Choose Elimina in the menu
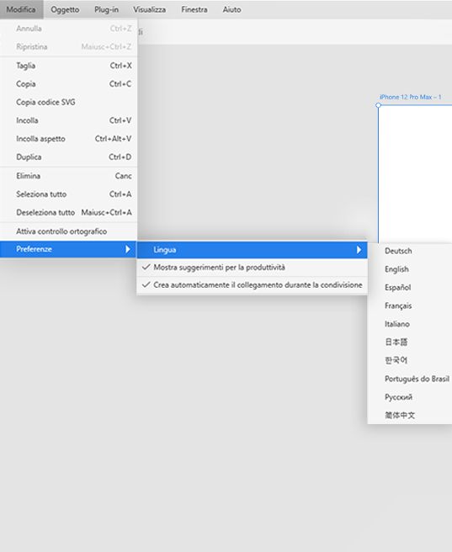Screen dimensions: 452x552 point(69,176)
